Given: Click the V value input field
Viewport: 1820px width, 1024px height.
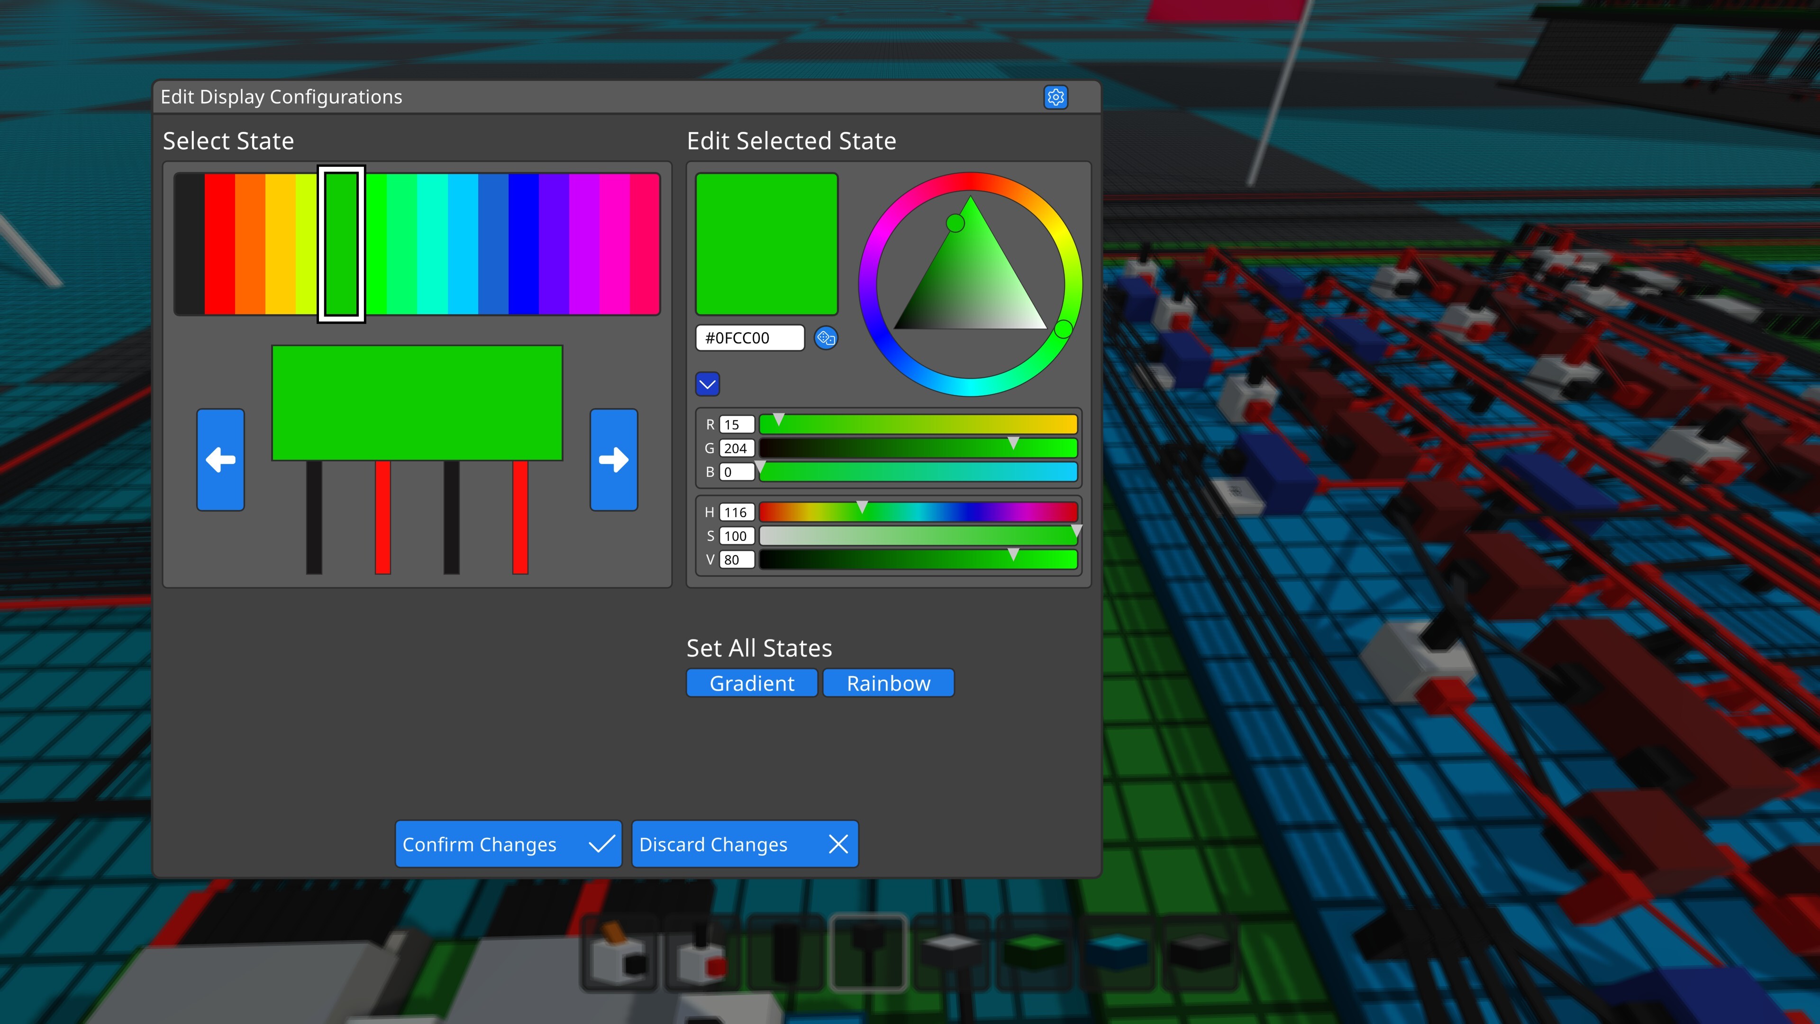Looking at the screenshot, I should click(x=736, y=560).
